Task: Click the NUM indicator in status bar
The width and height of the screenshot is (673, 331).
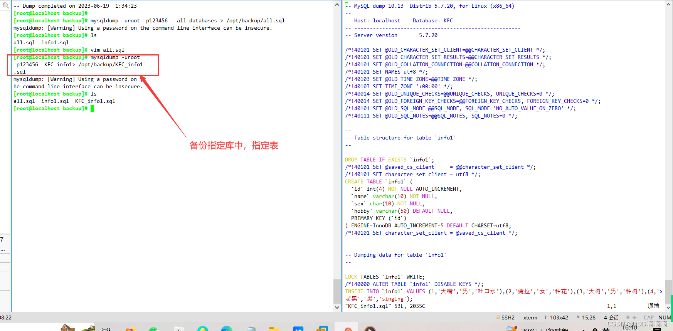Action: [665, 318]
